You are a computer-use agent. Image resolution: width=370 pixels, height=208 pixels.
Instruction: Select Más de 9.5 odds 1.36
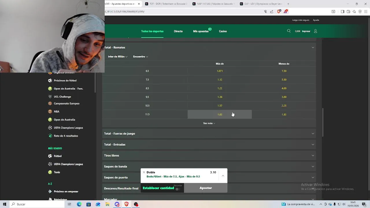point(220,97)
